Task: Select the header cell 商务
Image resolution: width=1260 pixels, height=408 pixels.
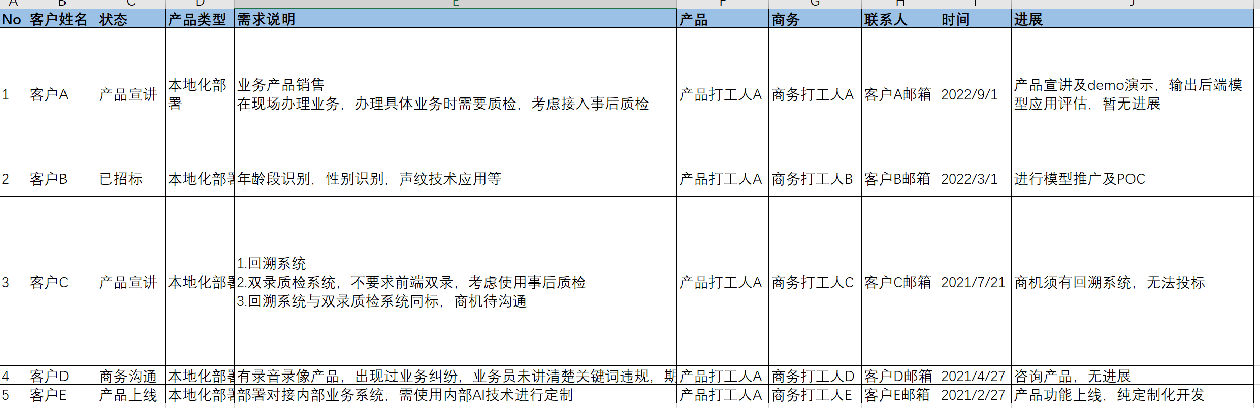Action: [815, 19]
